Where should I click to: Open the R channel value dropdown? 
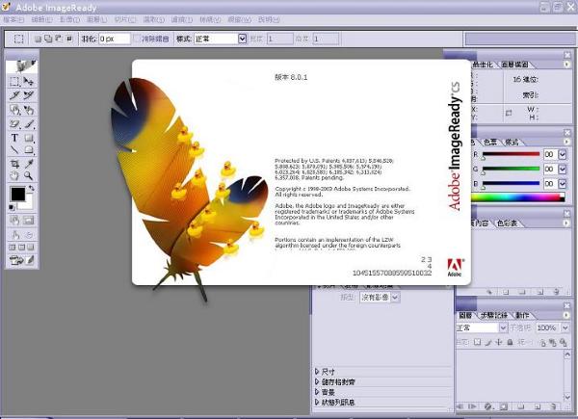563,154
